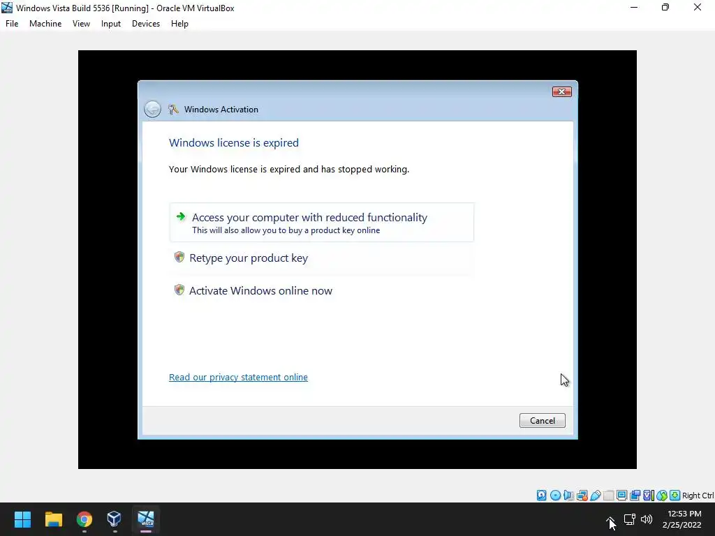The image size is (715, 536).
Task: Click the VirtualBox window title bar icon
Action: tap(7, 8)
